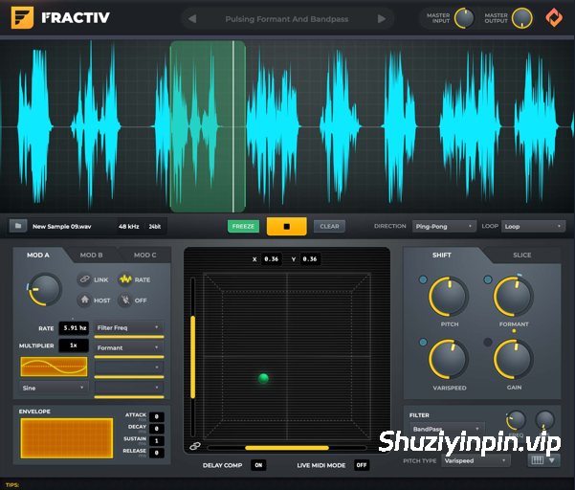Toggle Live MIDI Mode OFF switch

pyautogui.click(x=362, y=465)
